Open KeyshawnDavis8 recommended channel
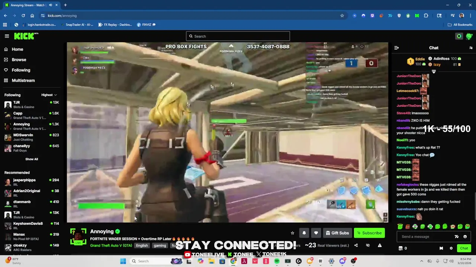The height and width of the screenshot is (267, 476). pos(32,225)
